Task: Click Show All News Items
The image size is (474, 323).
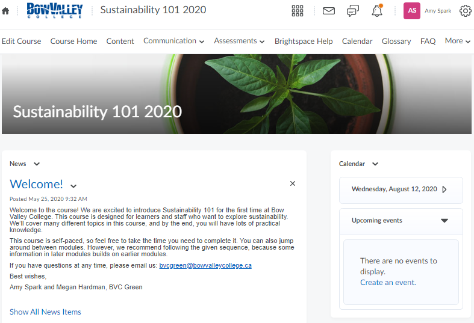Action: pos(45,312)
